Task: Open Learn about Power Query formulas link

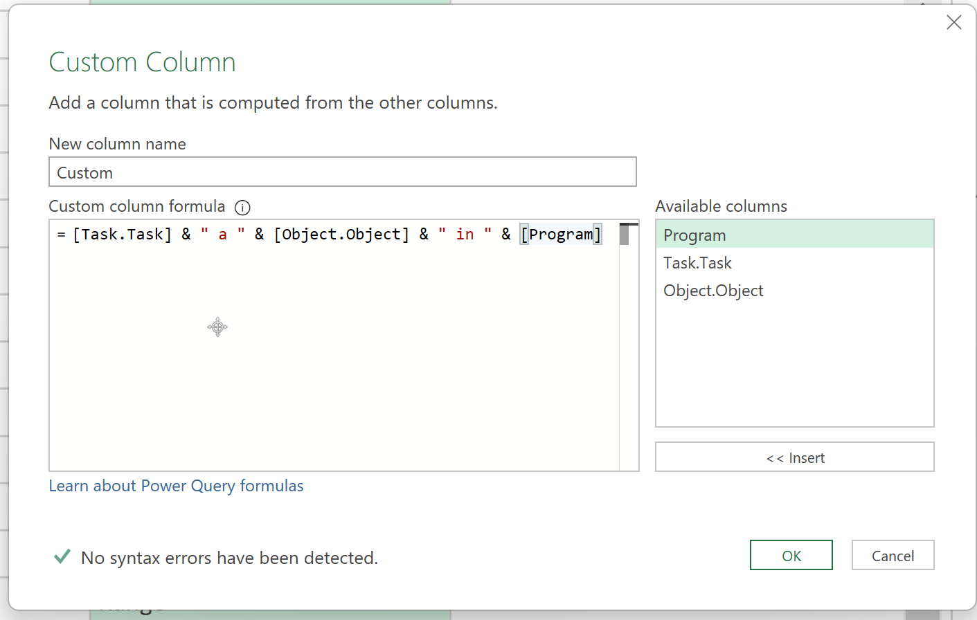Action: click(x=176, y=486)
